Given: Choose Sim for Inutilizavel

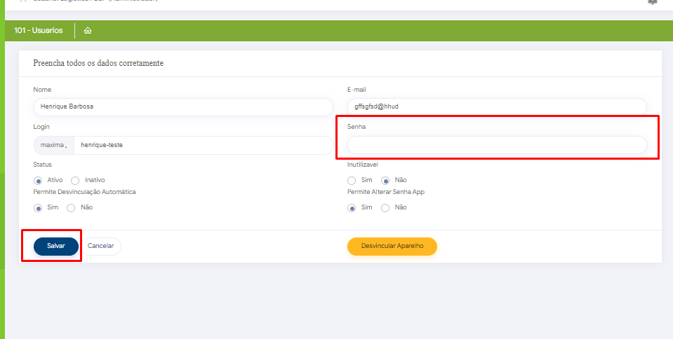Looking at the screenshot, I should [352, 181].
